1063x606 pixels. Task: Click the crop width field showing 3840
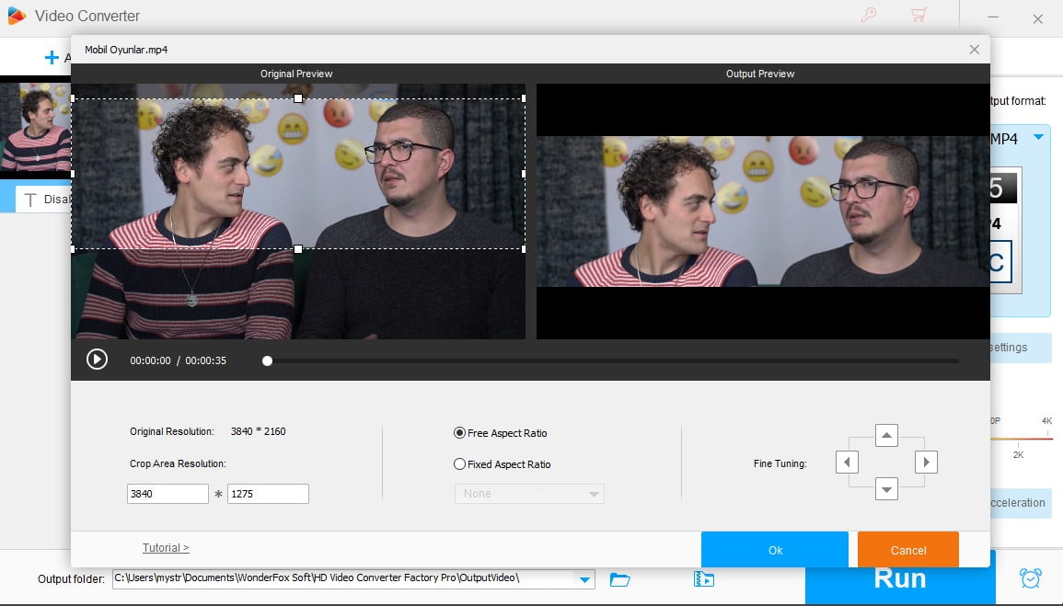point(168,494)
